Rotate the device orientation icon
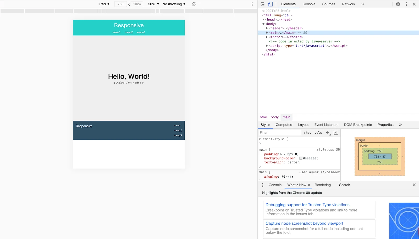This screenshot has width=419, height=239. [x=194, y=4]
